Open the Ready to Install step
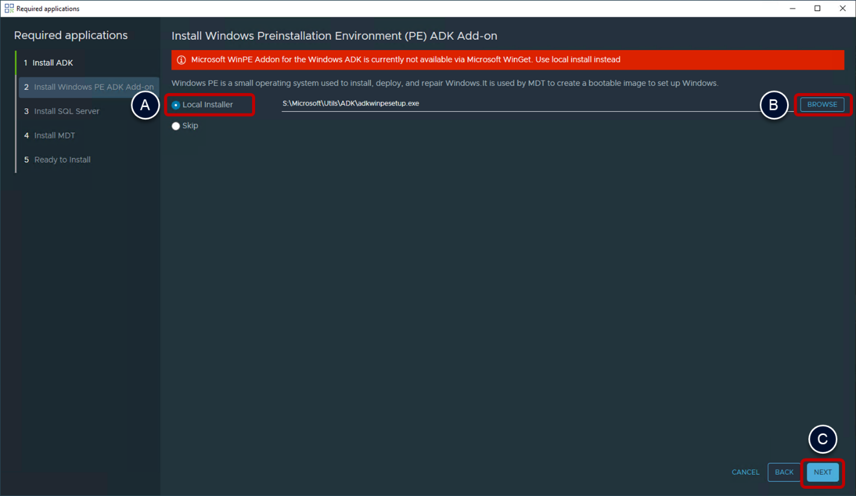This screenshot has width=856, height=496. tap(62, 159)
